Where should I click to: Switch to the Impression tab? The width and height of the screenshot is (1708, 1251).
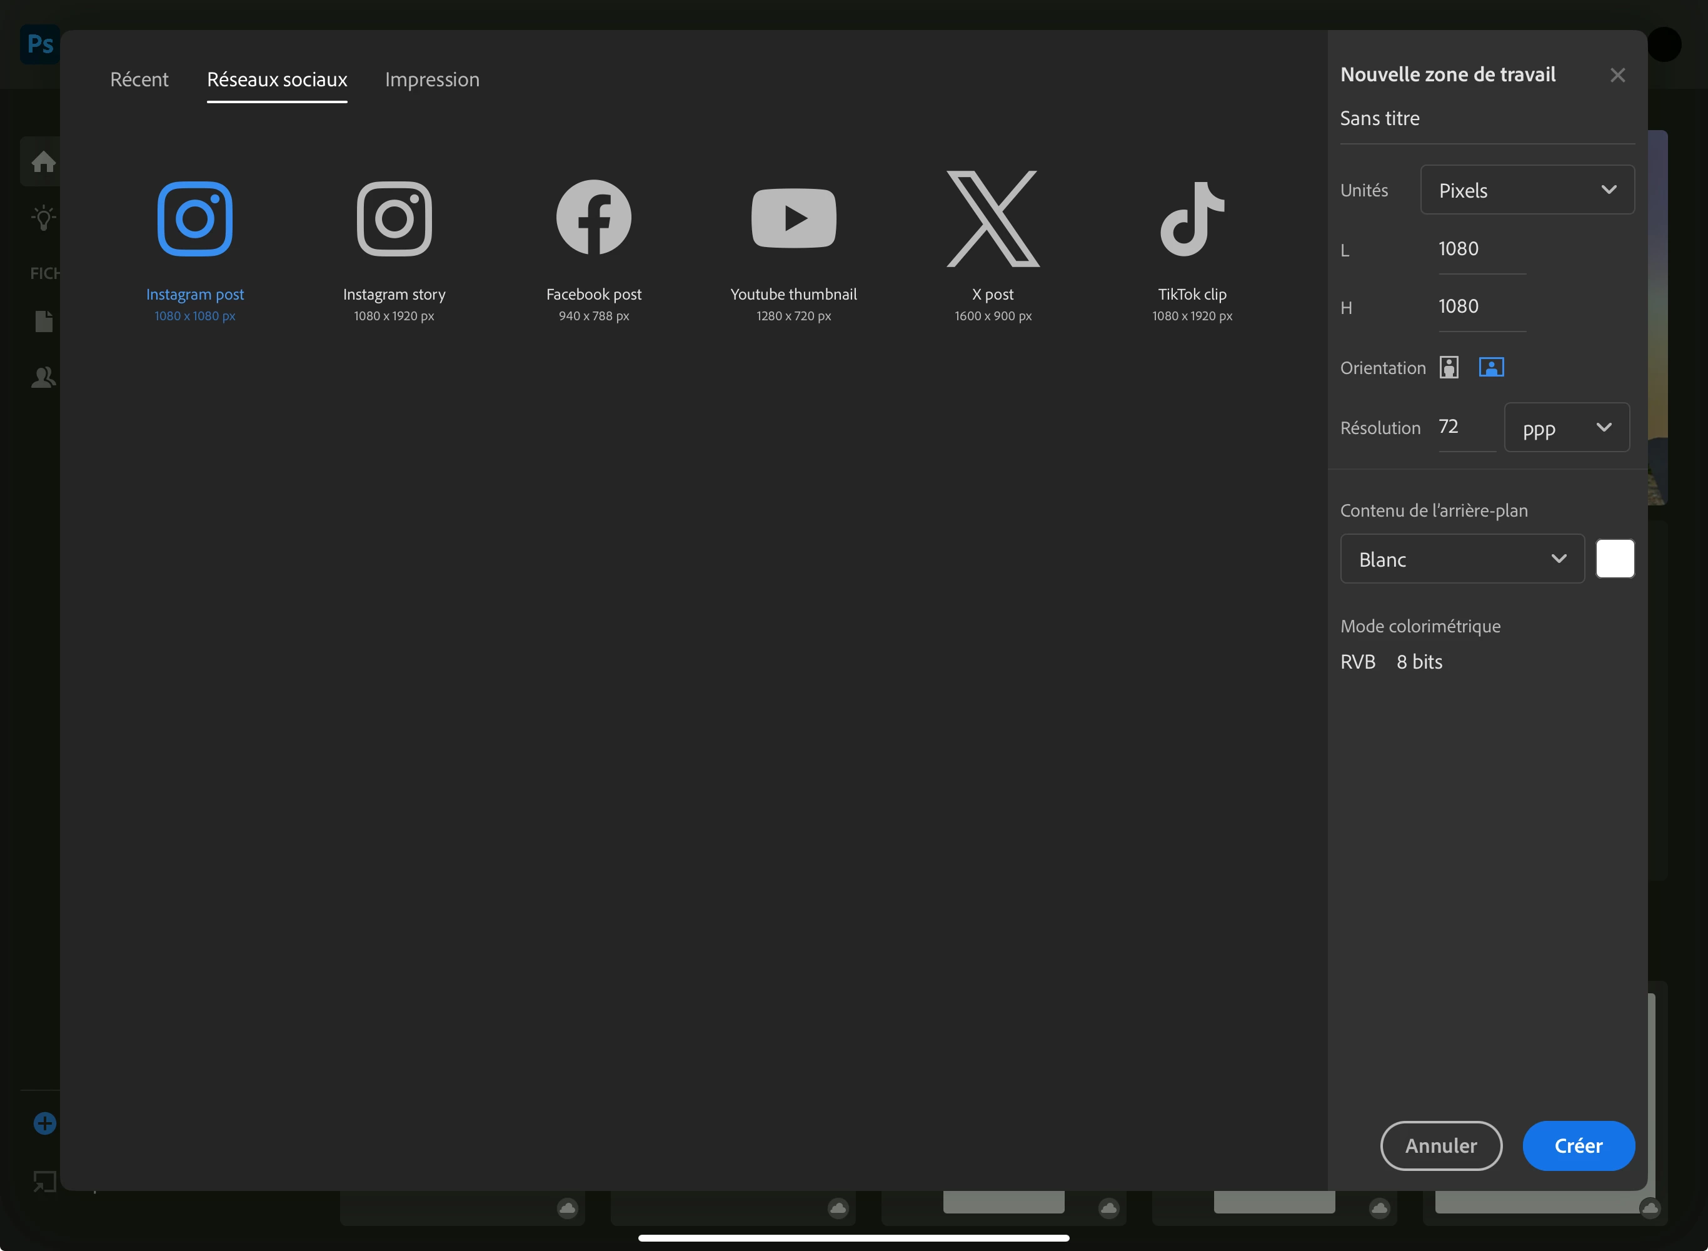click(432, 79)
